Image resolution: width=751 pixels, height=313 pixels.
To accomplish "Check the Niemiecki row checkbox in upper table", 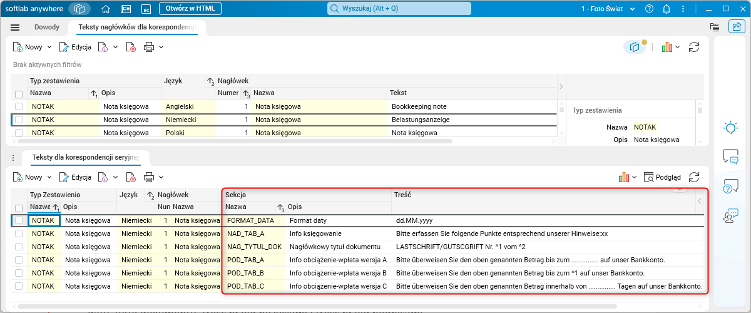I will tap(19, 120).
